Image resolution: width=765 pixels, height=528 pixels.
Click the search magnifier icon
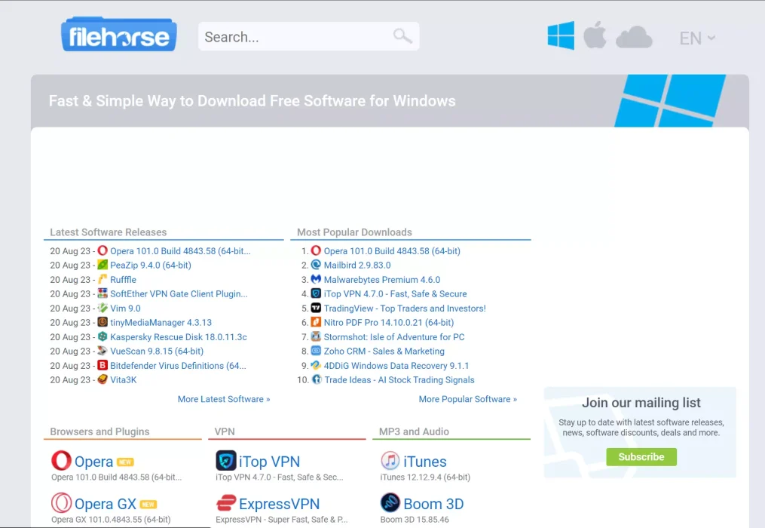[402, 35]
